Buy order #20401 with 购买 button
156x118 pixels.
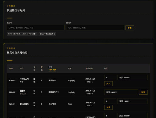pyautogui.click(x=108, y=107)
